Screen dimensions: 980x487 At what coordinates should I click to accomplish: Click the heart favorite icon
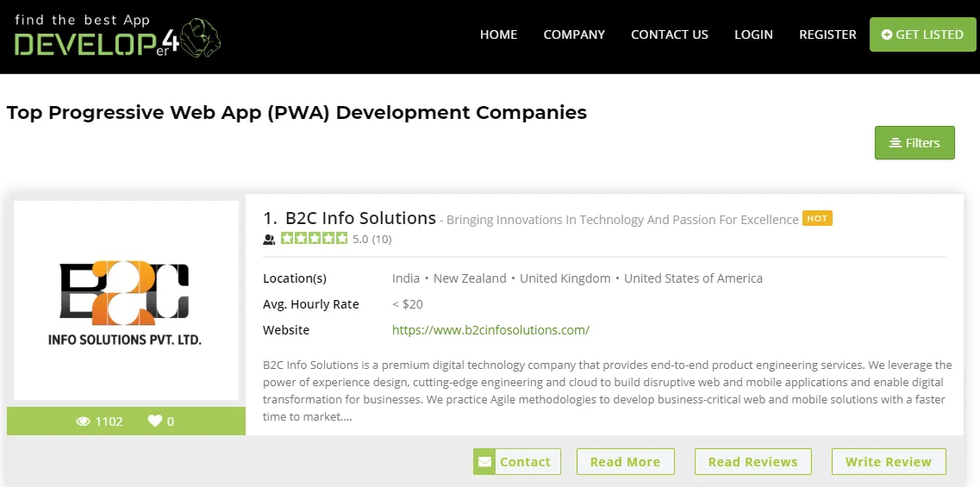154,421
